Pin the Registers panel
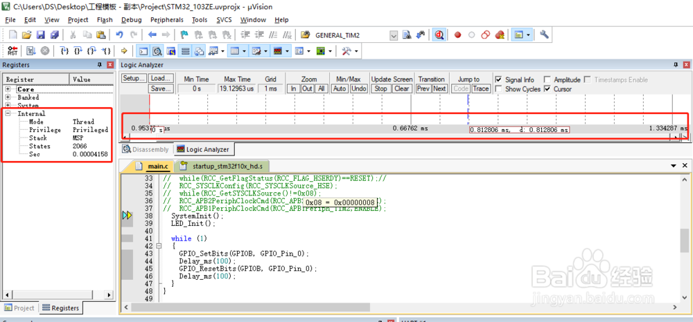 pos(99,65)
